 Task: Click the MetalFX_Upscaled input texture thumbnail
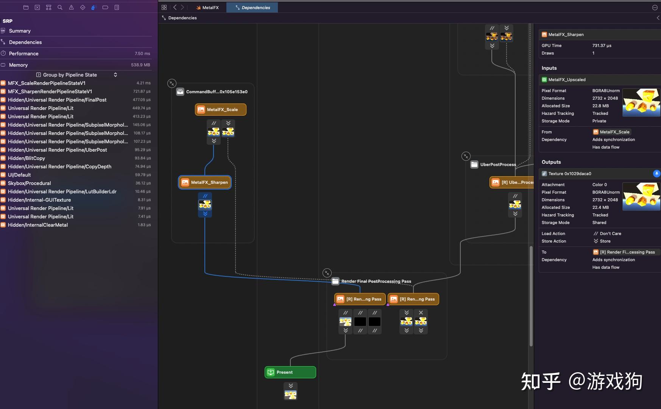(641, 102)
